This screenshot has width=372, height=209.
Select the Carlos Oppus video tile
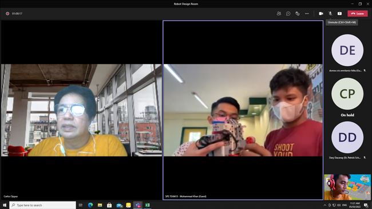81,110
